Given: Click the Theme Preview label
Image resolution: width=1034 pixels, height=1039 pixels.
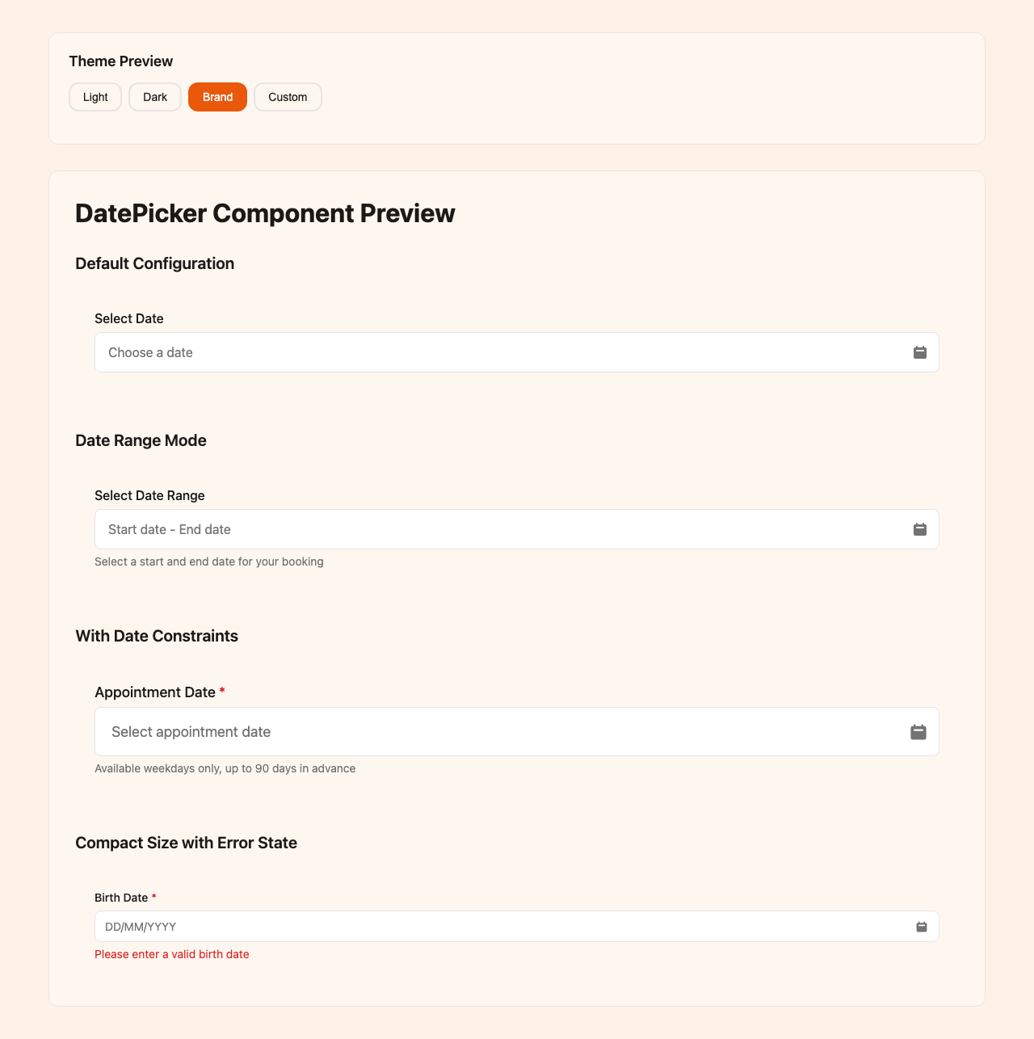Looking at the screenshot, I should (121, 61).
